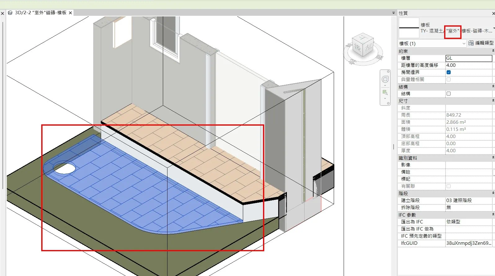
Task: Collapse the 尺寸 section
Action: point(493,101)
